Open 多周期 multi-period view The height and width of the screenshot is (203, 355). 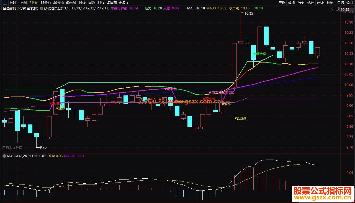click(112, 3)
